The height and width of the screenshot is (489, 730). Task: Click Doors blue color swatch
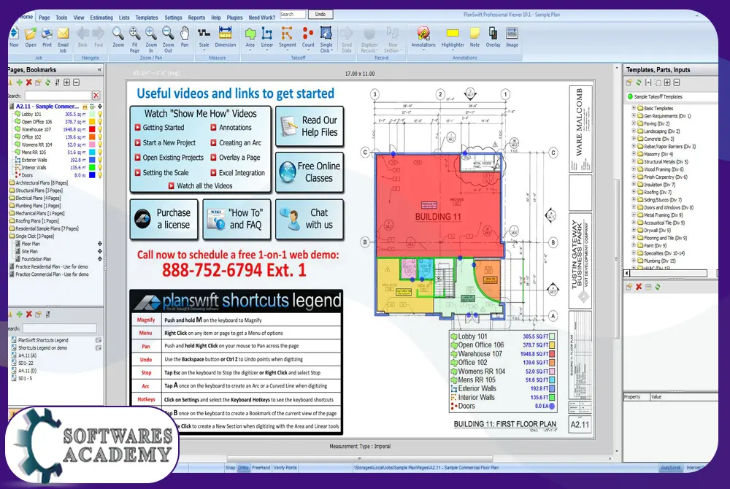92,175
